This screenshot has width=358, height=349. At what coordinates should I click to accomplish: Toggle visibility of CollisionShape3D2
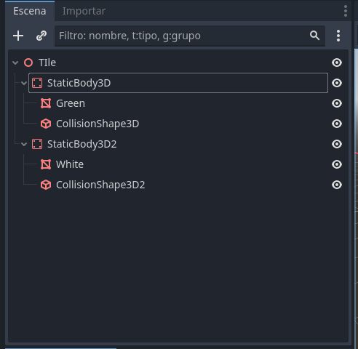337,185
